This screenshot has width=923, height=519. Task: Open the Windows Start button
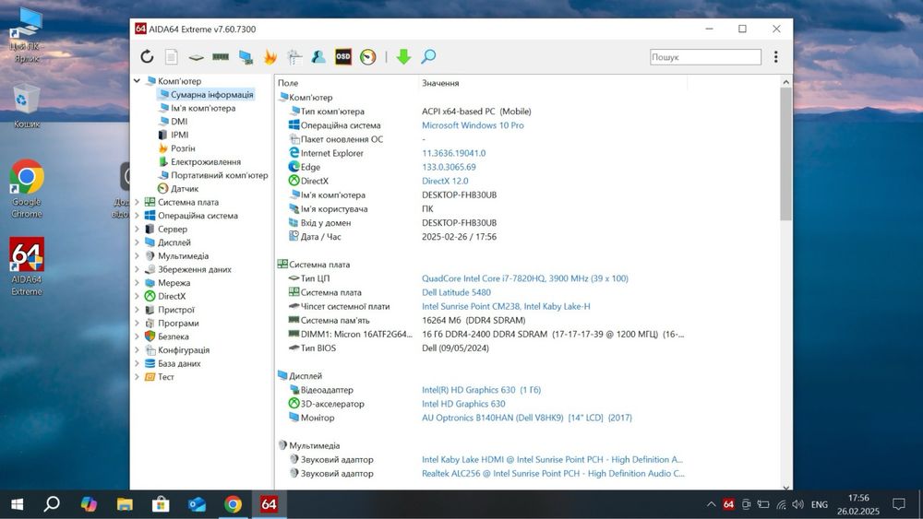click(17, 504)
